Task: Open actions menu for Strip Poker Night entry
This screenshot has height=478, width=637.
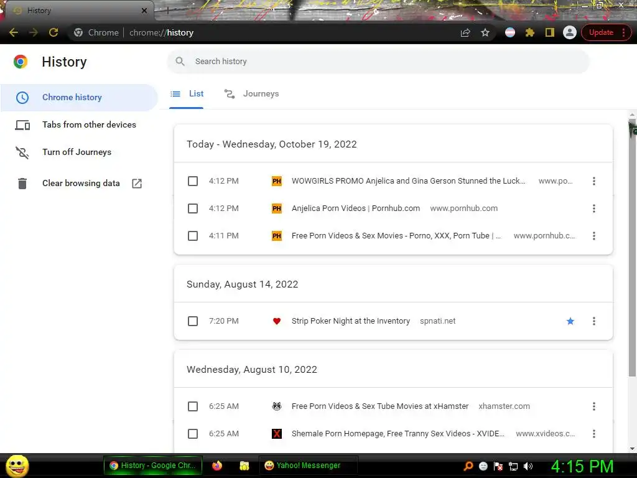Action: (x=594, y=321)
